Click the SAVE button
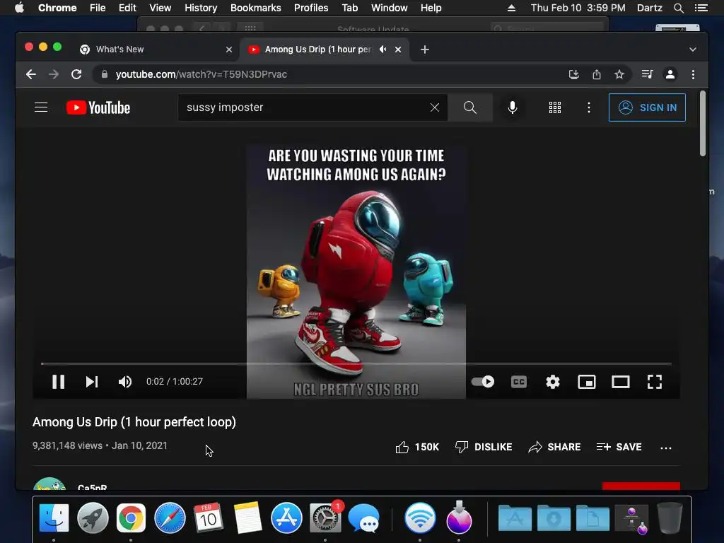The height and width of the screenshot is (543, 724). pyautogui.click(x=619, y=447)
